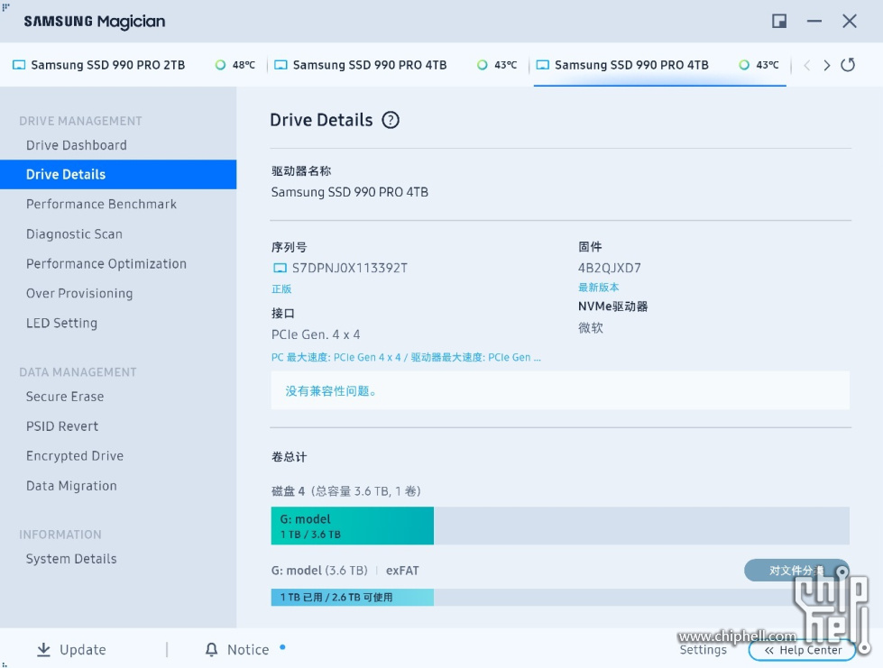The image size is (883, 668).
Task: Click the Update button
Action: click(x=71, y=649)
